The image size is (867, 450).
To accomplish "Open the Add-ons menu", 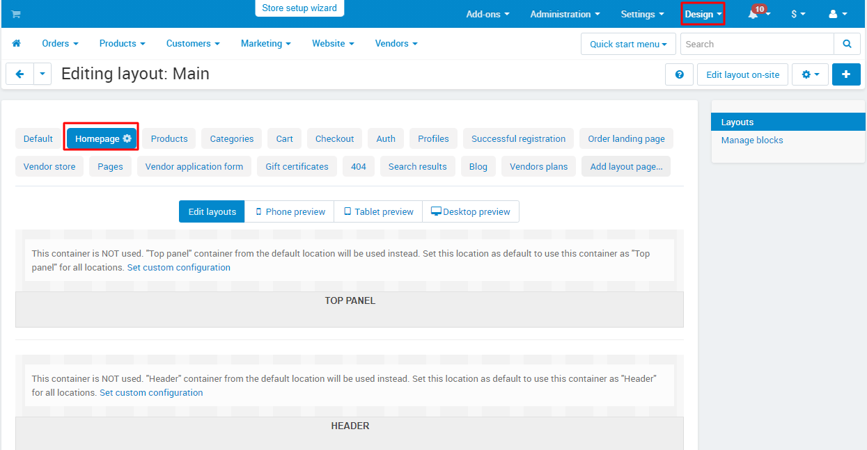I will pyautogui.click(x=487, y=14).
